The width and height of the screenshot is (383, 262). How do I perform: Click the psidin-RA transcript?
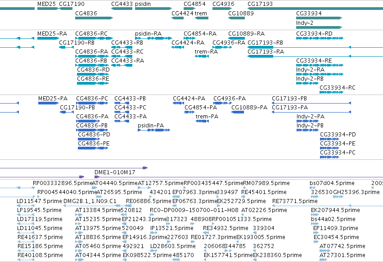pos(148,33)
